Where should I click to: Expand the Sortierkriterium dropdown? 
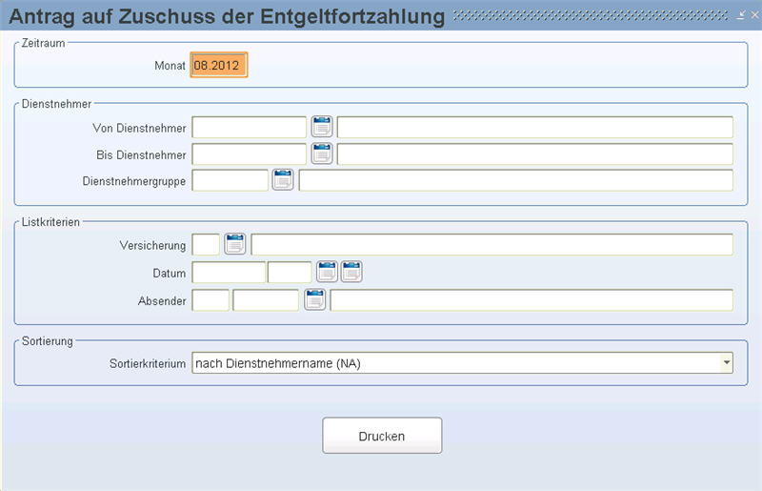click(726, 362)
